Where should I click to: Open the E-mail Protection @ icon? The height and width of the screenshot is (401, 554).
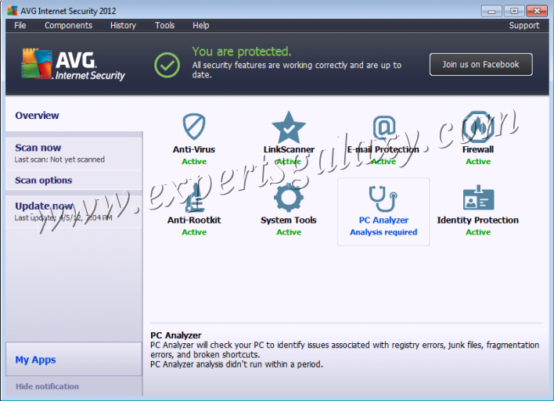click(x=383, y=127)
